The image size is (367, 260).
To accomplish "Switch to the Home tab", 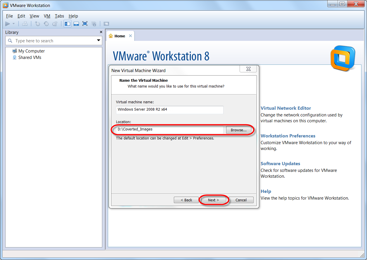I will (120, 36).
